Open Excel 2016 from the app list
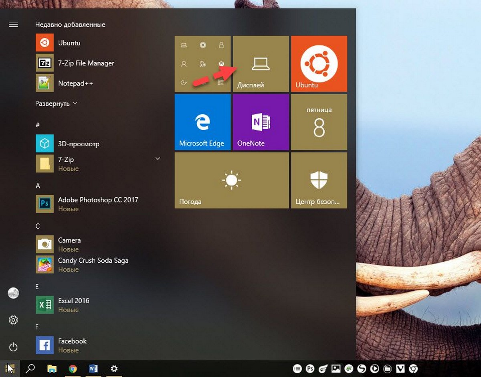481x377 pixels. tap(98, 305)
